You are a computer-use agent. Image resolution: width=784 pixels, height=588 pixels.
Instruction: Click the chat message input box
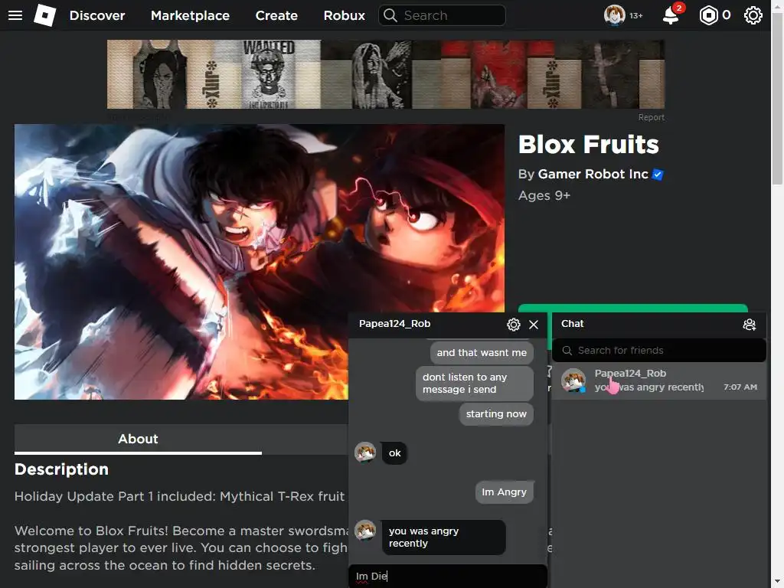click(448, 576)
